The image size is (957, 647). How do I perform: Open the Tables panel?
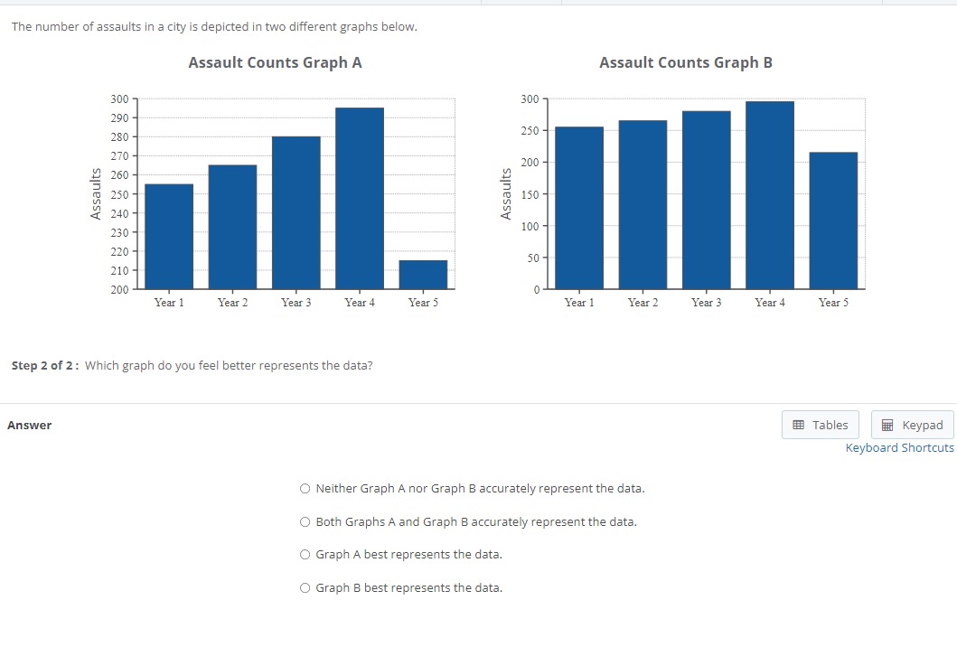820,425
